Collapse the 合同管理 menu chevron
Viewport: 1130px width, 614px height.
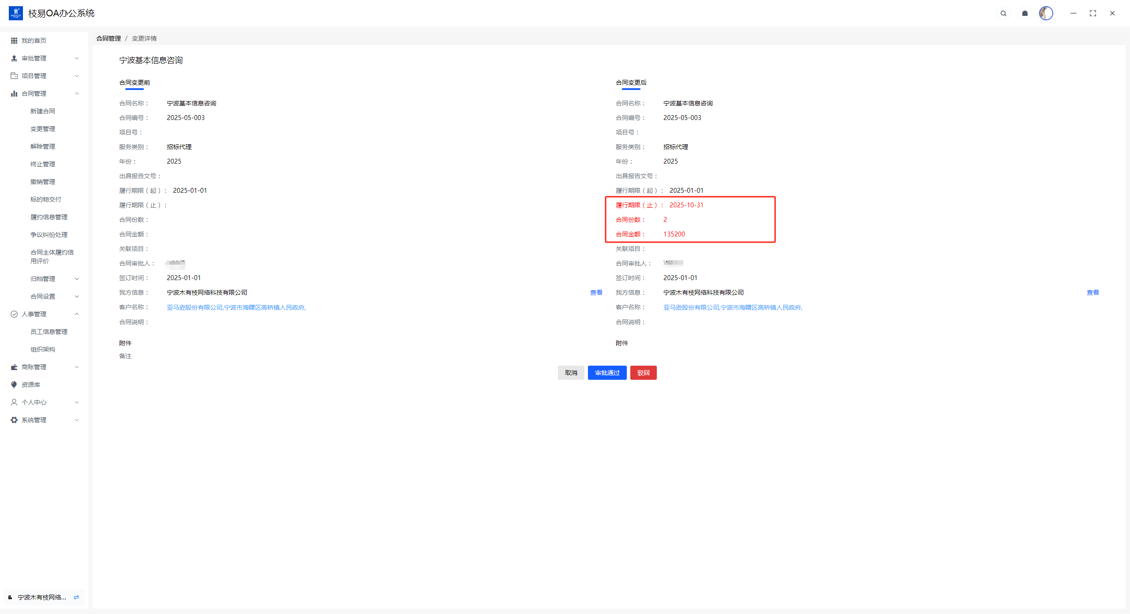point(77,94)
